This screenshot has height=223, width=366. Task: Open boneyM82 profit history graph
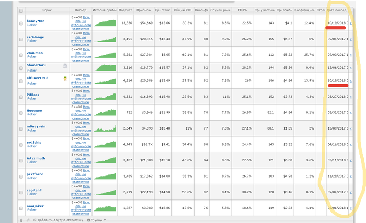coord(105,23)
